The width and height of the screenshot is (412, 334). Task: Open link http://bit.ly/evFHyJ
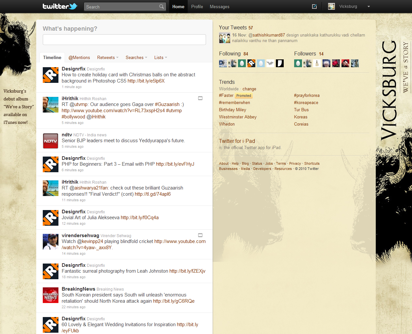[x=175, y=164]
